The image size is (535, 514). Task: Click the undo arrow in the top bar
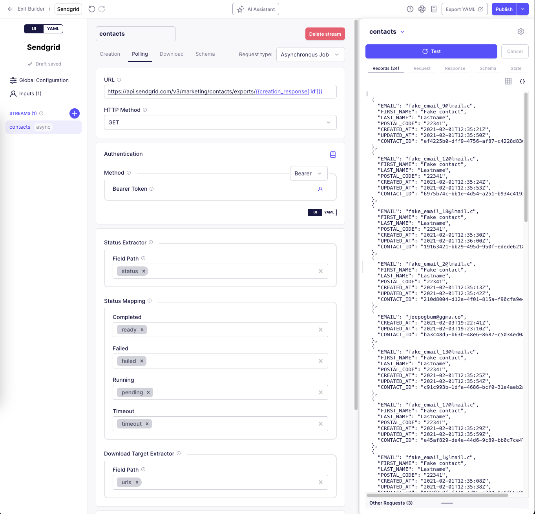click(91, 9)
